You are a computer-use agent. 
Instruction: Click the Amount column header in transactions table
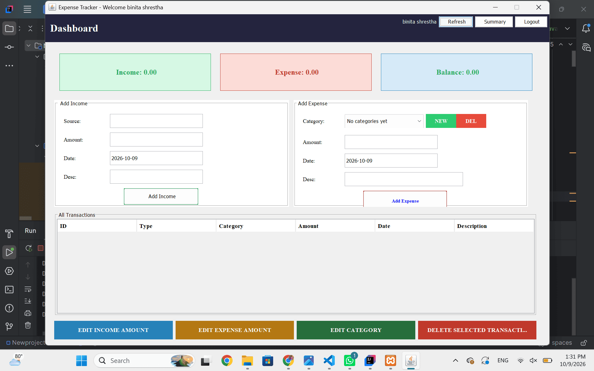pyautogui.click(x=335, y=226)
